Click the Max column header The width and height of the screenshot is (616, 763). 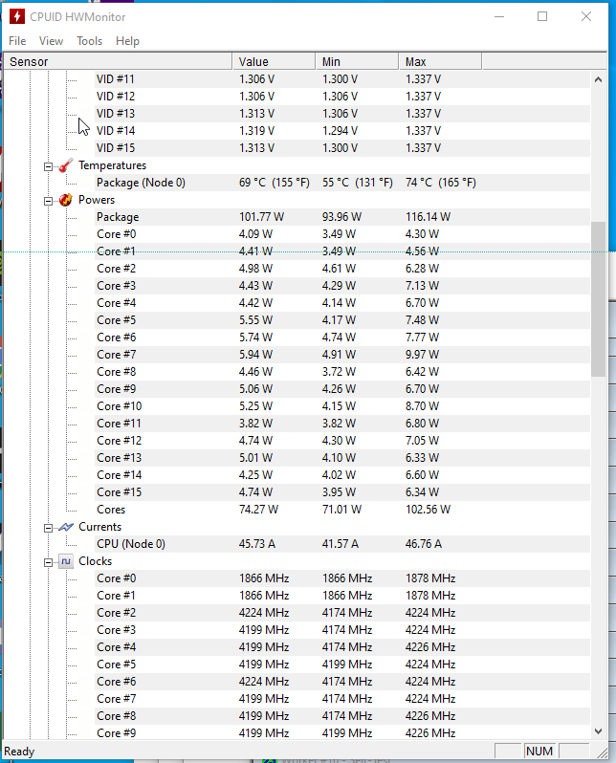pyautogui.click(x=440, y=62)
